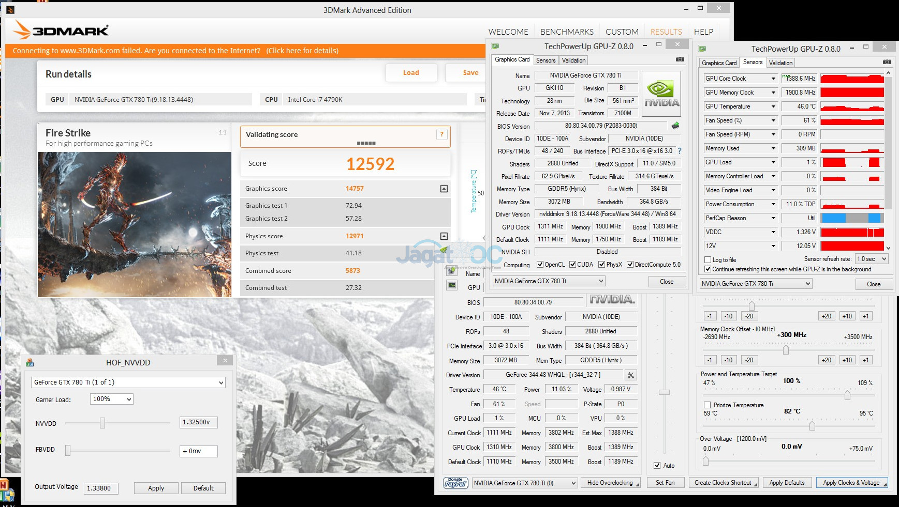Collapse the Graphics score section
This screenshot has height=507, width=899.
444,189
